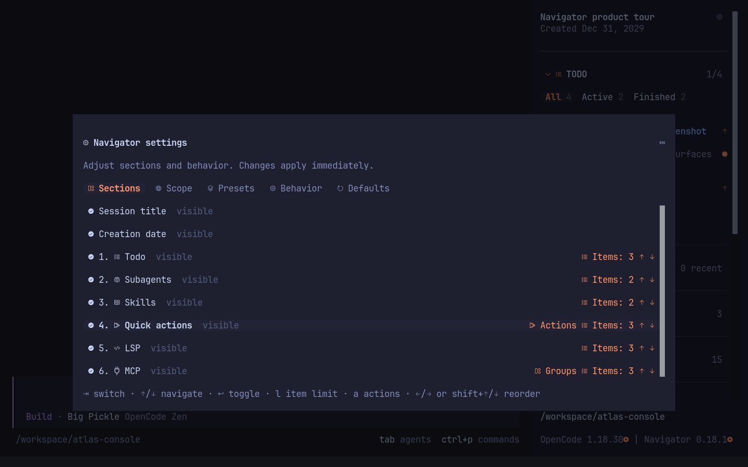Select the Defaults tab
This screenshot has height=467, width=748.
364,188
